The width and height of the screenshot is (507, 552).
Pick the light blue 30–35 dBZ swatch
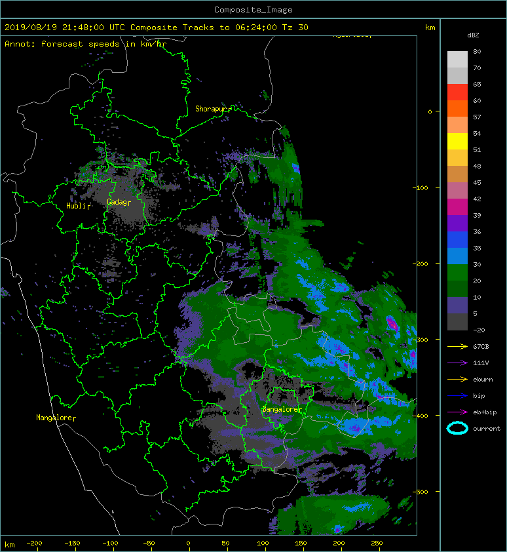[x=457, y=256]
